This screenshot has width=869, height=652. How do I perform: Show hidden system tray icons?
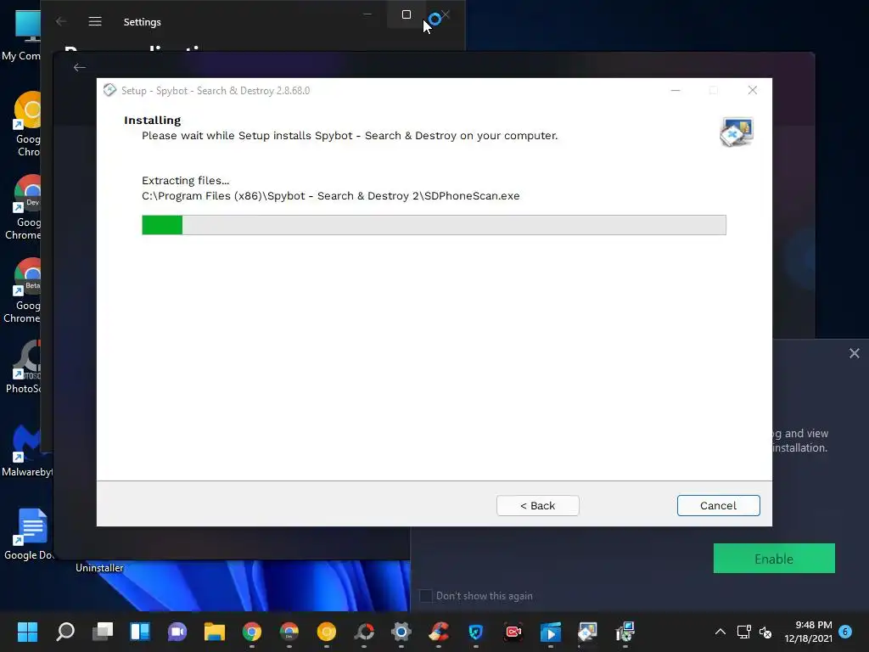[720, 632]
